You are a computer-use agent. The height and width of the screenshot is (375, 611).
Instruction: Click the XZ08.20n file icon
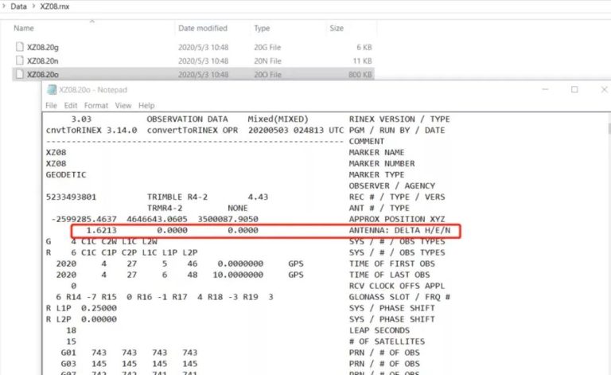pyautogui.click(x=20, y=61)
